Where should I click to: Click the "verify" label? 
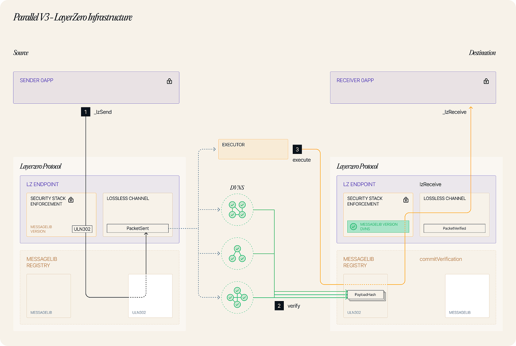point(294,306)
